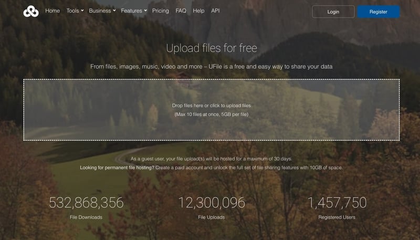Click the tagline about sharing your data
This screenshot has height=240, width=420.
click(211, 67)
